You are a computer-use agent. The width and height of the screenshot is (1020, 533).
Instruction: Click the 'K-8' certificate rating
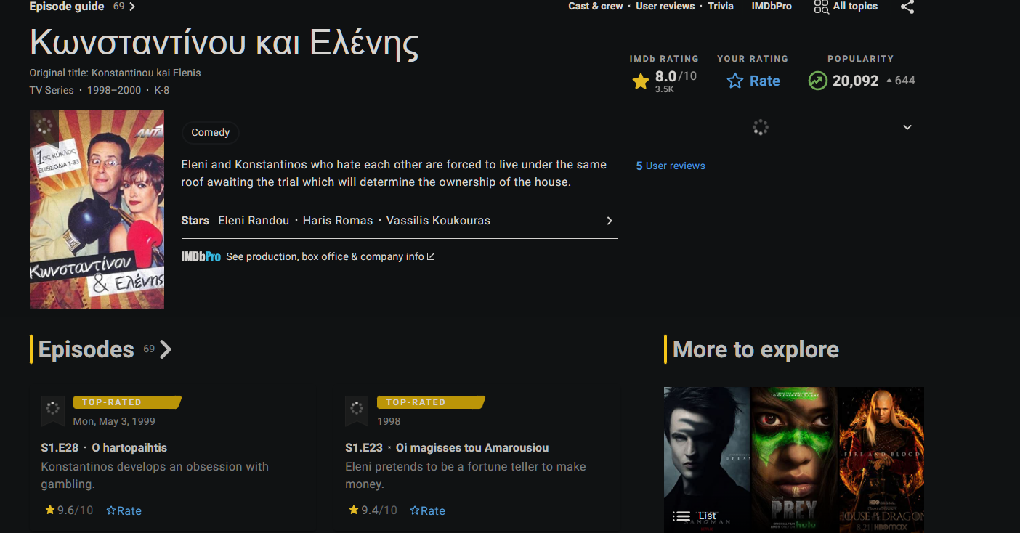[x=162, y=90]
